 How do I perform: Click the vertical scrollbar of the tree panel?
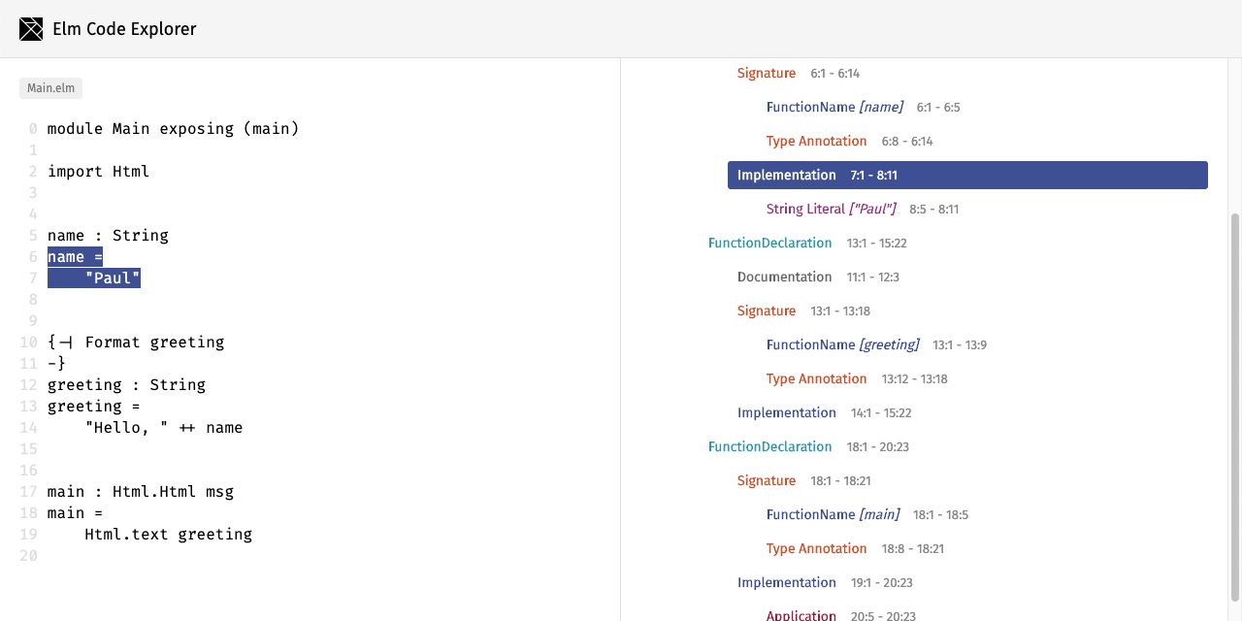pos(1234,406)
